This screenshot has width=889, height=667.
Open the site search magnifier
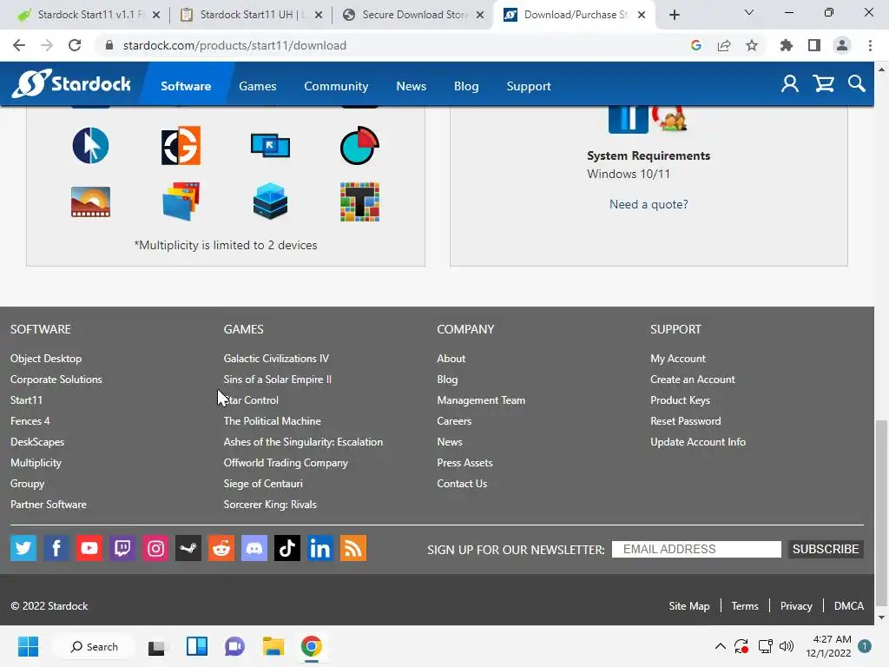[857, 84]
